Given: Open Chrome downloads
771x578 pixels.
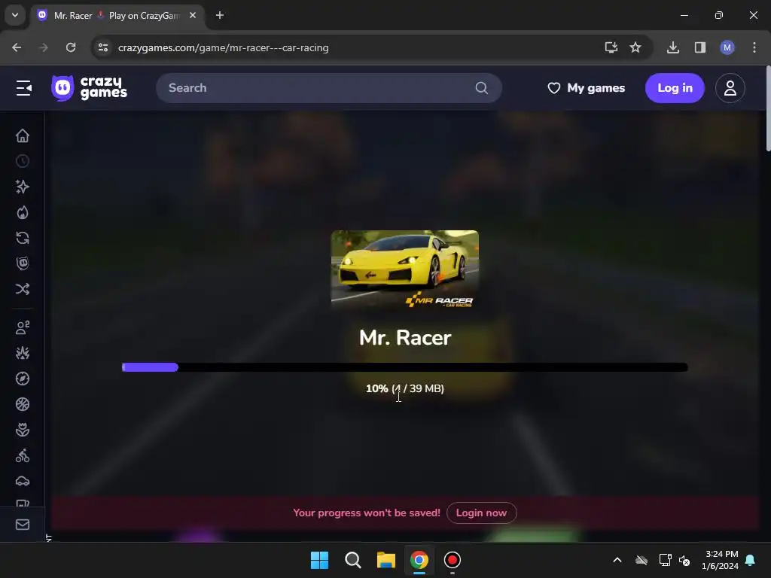Looking at the screenshot, I should (x=672, y=47).
